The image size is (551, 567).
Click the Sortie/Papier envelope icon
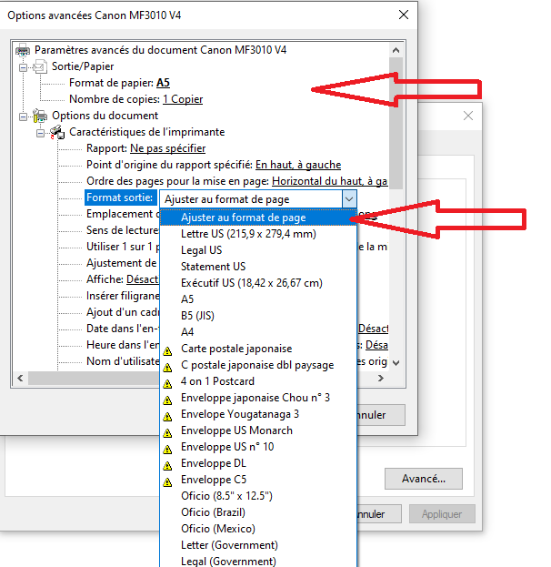(40, 66)
